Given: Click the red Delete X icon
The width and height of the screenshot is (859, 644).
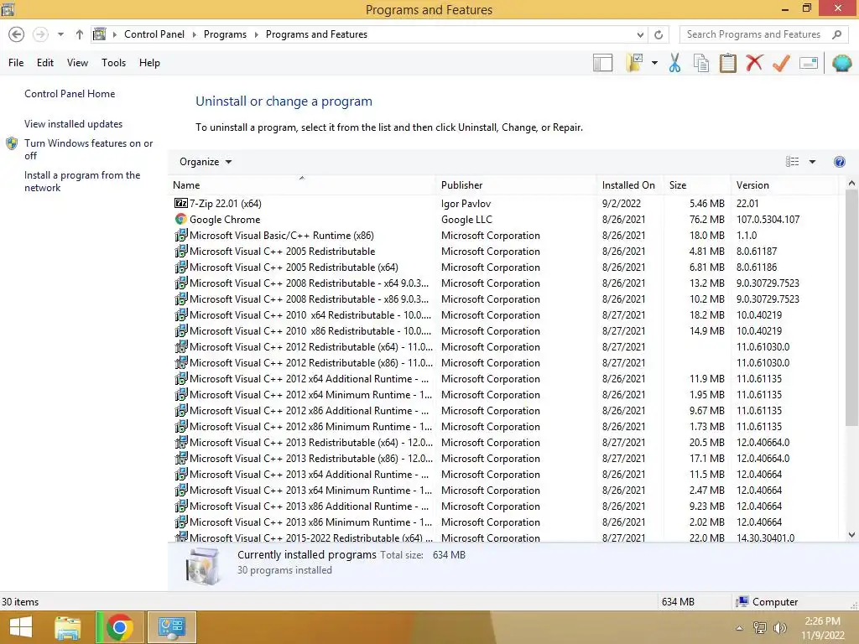Looking at the screenshot, I should (x=754, y=62).
